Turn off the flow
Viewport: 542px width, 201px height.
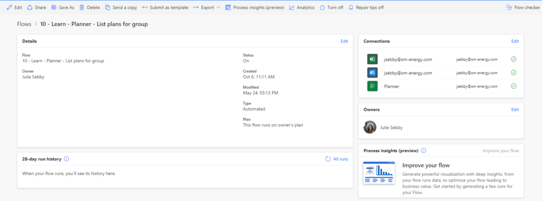tap(331, 7)
